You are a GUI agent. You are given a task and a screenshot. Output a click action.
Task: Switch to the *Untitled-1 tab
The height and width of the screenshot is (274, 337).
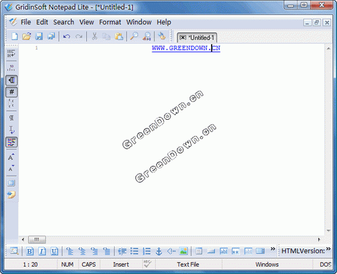click(x=197, y=38)
